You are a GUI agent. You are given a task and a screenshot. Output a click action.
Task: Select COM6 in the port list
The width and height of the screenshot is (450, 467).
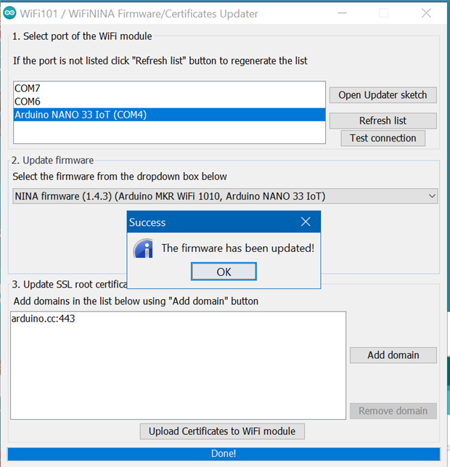(x=169, y=102)
